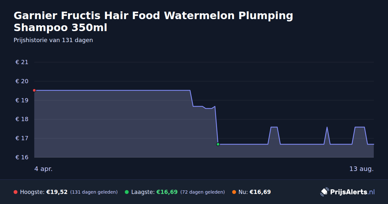Screen dimensions: 388x204
Task: Click the € 16 axis label
Action: tap(22, 157)
